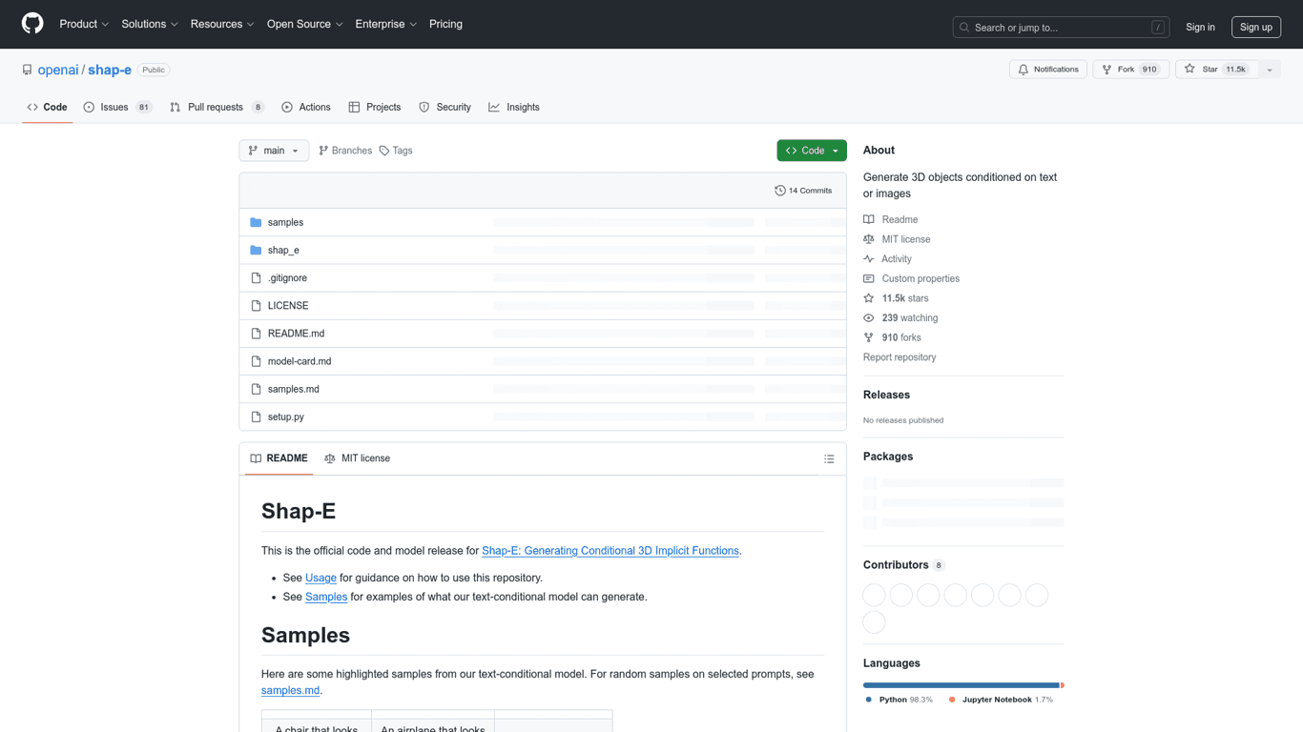Open the shap_e folder
Screen dimensions: 1303x732
[283, 250]
